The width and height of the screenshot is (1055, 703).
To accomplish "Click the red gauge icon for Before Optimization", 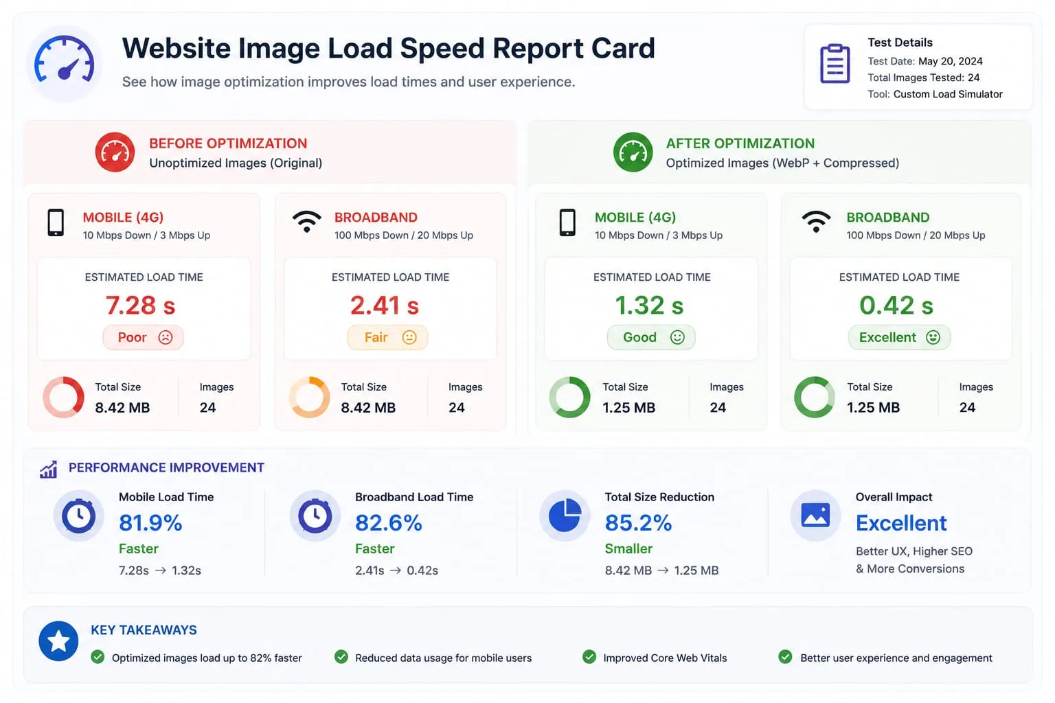I will (x=115, y=152).
